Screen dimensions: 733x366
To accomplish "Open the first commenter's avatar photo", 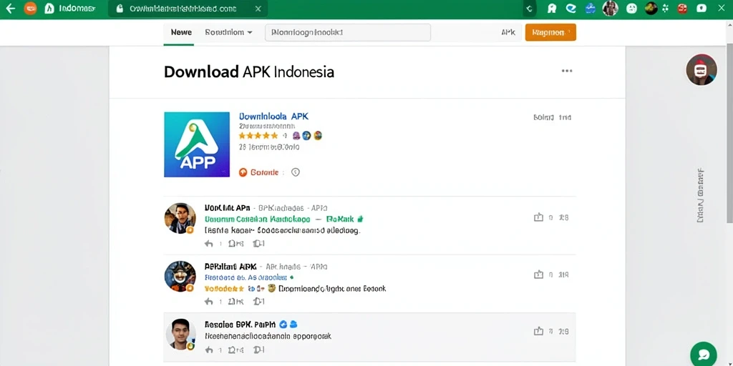I will pyautogui.click(x=180, y=218).
